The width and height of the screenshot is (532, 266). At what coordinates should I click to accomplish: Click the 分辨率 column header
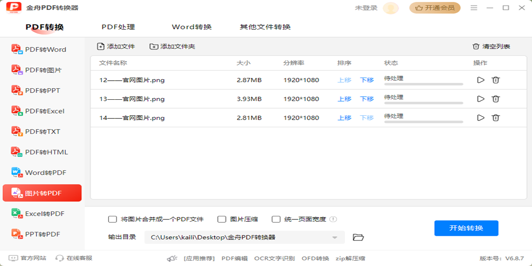click(x=294, y=63)
